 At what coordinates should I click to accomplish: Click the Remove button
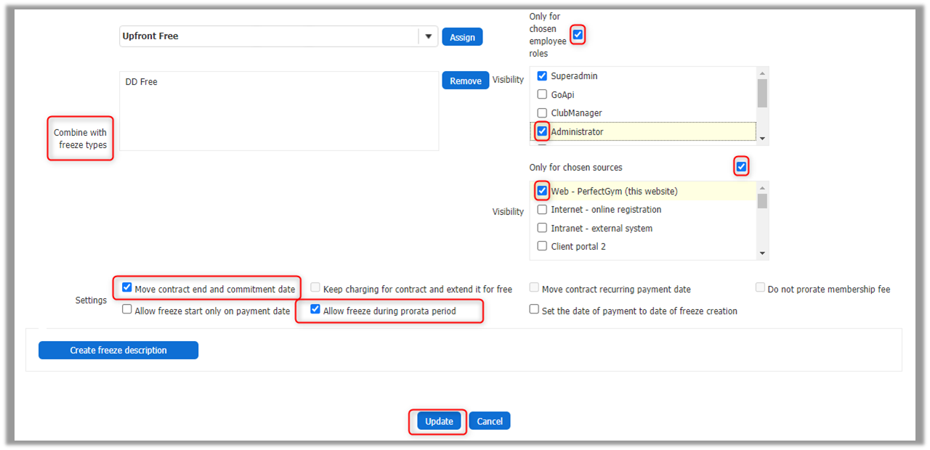(465, 81)
